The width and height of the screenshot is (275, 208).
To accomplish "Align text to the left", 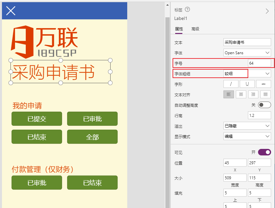I will [229, 94].
